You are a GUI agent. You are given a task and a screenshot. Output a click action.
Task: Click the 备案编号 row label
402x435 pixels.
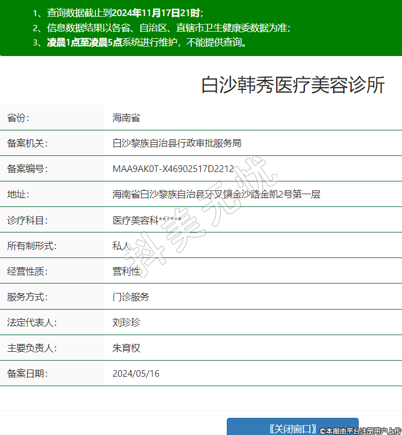coord(27,169)
